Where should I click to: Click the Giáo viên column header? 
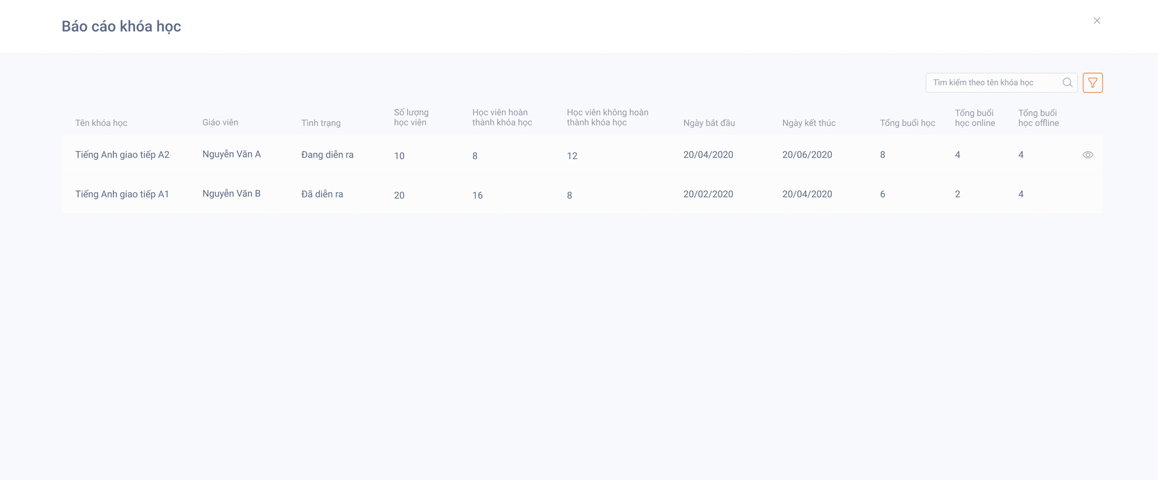(220, 122)
